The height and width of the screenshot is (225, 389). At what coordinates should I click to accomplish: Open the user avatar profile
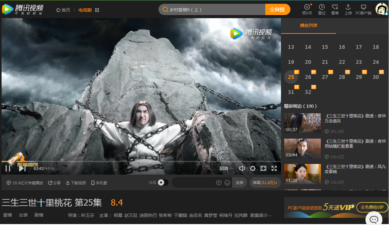point(382,9)
